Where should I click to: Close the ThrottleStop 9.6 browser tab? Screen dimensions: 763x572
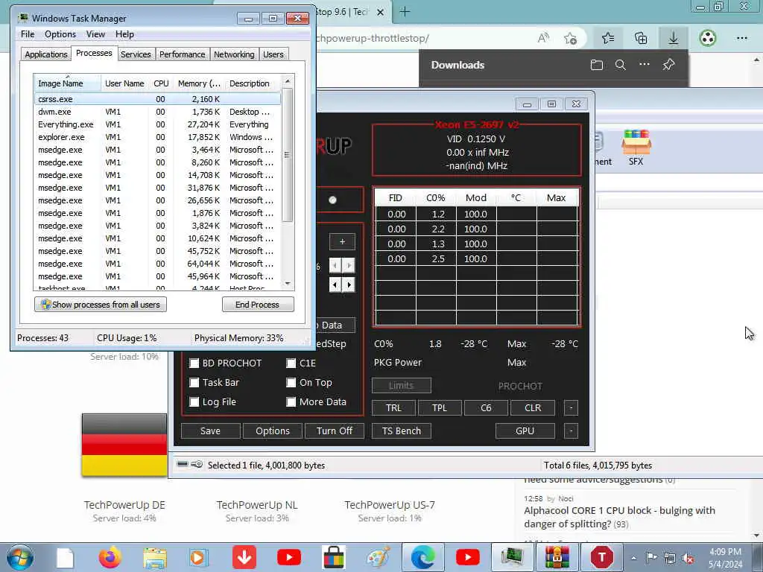[381, 12]
